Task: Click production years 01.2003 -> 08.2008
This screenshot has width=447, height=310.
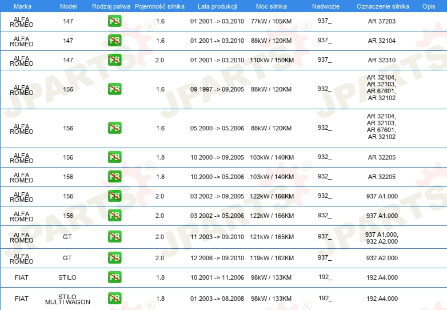Action: point(217,299)
